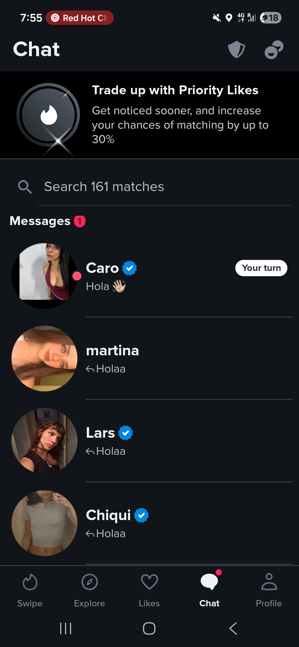Click the unread indicator on Caro's avatar
The height and width of the screenshot is (647, 299).
[x=76, y=276]
